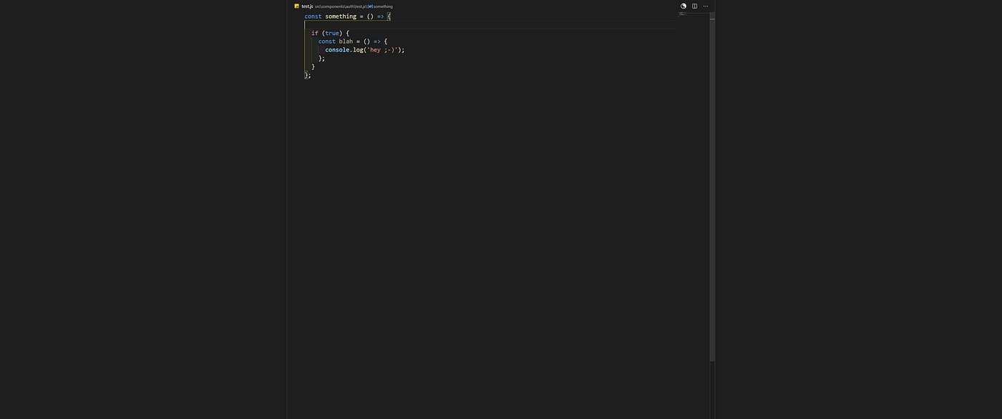Switch to the test.js editor tab

[x=306, y=6]
